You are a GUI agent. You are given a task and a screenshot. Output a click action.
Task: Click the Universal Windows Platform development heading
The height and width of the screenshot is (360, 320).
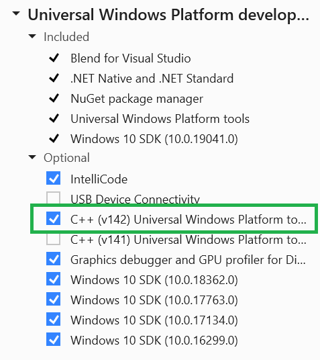pyautogui.click(x=168, y=15)
